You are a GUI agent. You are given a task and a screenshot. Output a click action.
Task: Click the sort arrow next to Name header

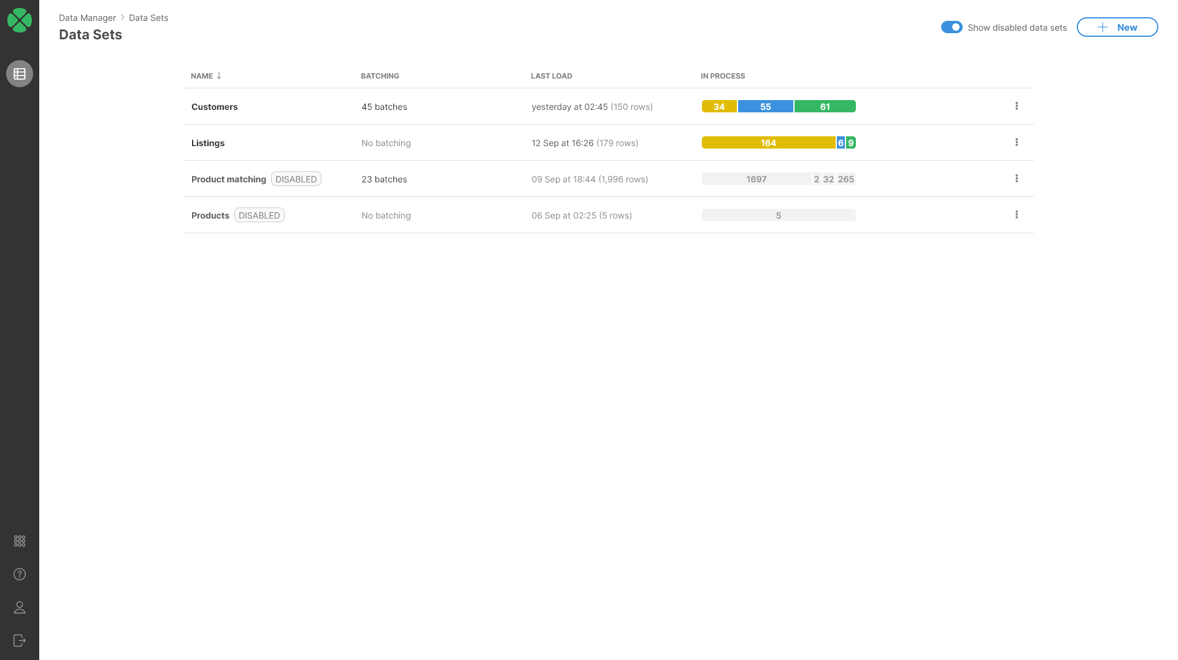[x=220, y=76]
